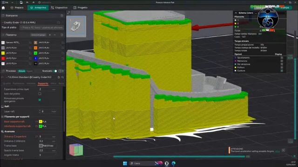Open Base supporto/raft filament dropdown

[47, 122]
